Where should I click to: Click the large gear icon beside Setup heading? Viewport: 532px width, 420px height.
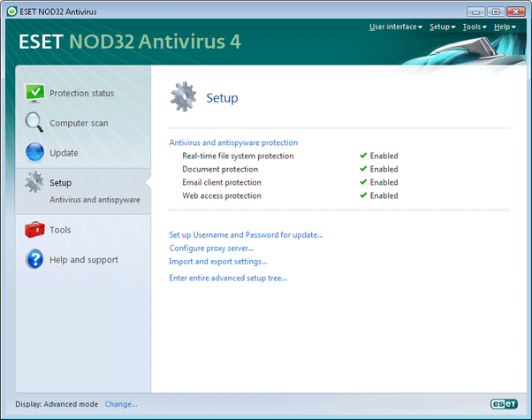click(183, 96)
